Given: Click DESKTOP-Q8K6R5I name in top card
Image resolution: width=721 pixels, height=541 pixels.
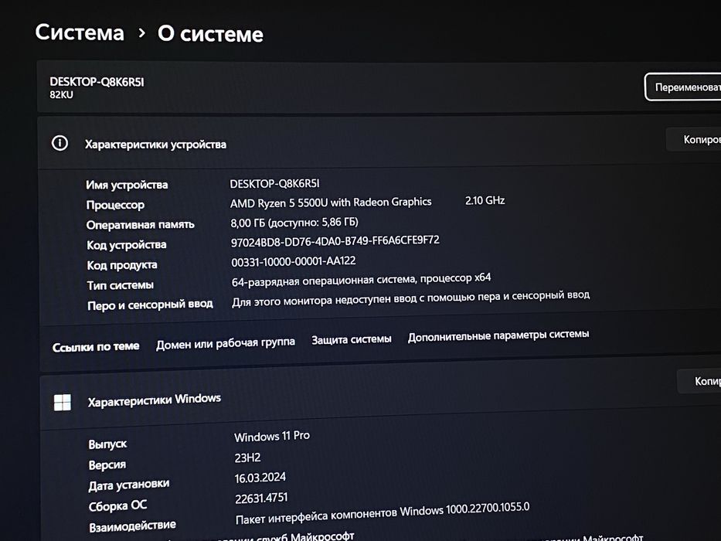Looking at the screenshot, I should pyautogui.click(x=97, y=82).
